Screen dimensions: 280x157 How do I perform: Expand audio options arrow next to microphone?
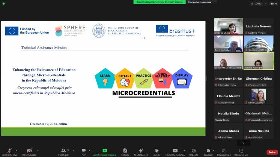click(16, 151)
